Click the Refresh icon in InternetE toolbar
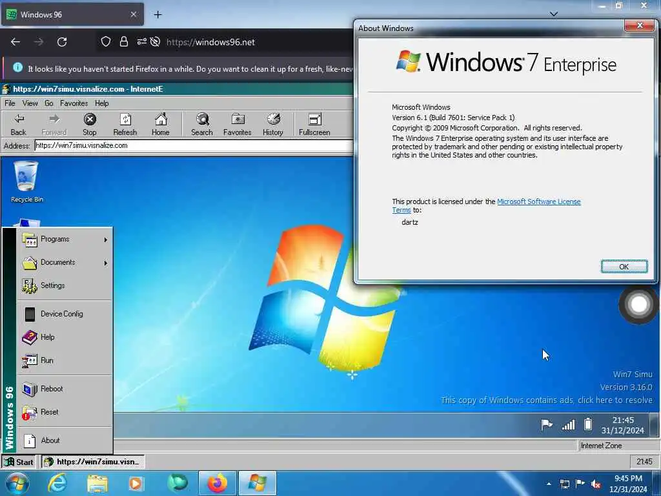 [125, 125]
